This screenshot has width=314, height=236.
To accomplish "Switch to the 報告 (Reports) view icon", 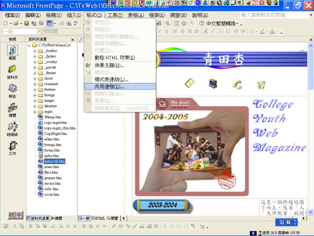I will click(12, 90).
